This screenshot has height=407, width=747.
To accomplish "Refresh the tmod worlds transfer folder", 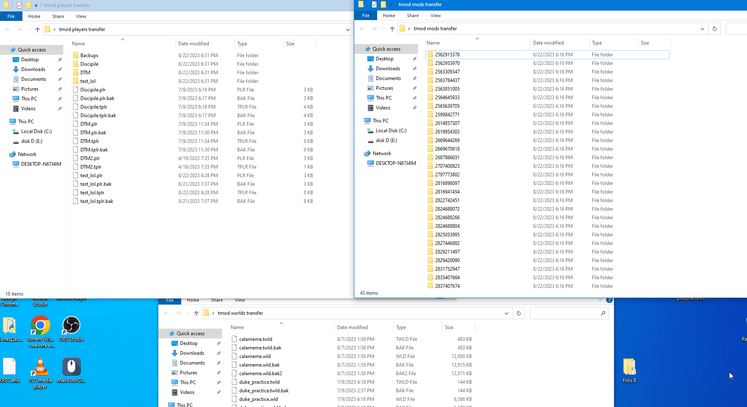I will (x=519, y=313).
